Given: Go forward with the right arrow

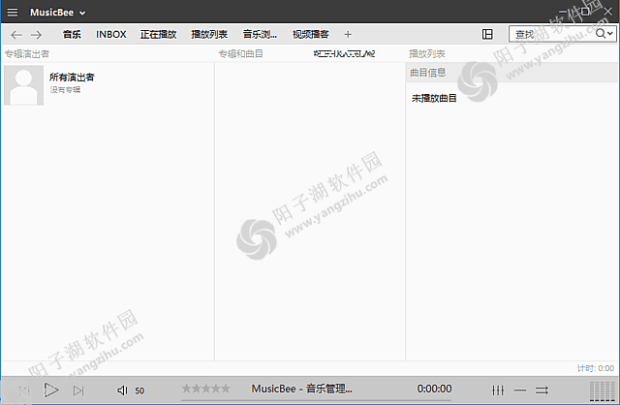Looking at the screenshot, I should tap(36, 35).
